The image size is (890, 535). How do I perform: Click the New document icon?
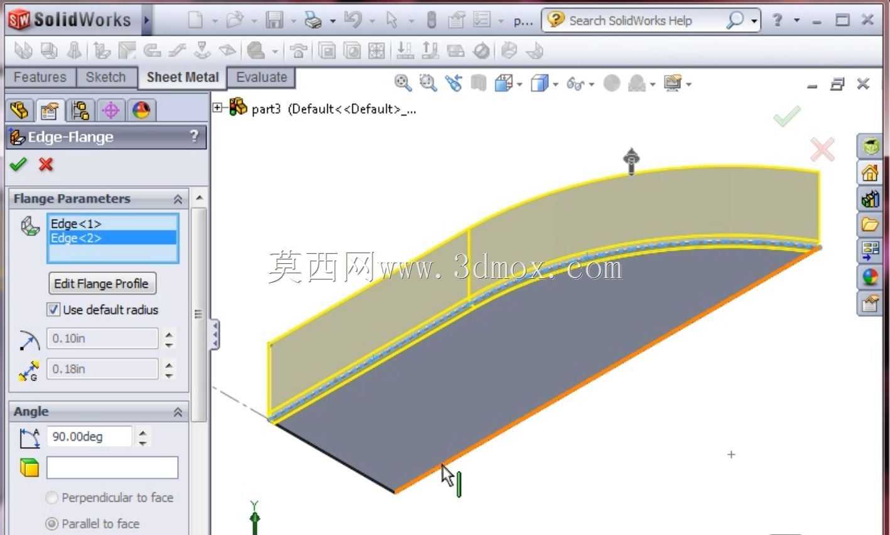[195, 20]
